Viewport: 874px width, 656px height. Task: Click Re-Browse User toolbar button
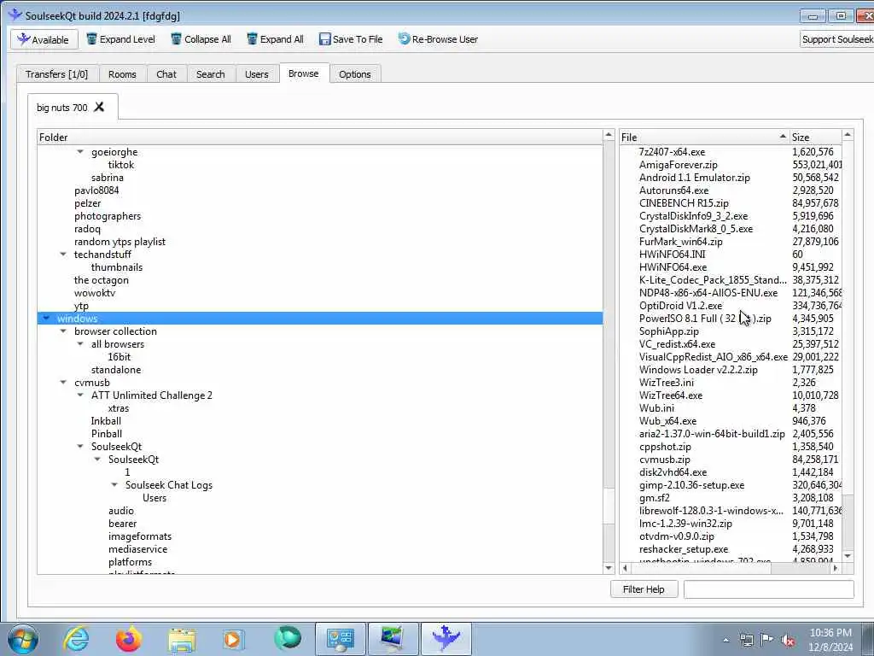[x=438, y=39]
